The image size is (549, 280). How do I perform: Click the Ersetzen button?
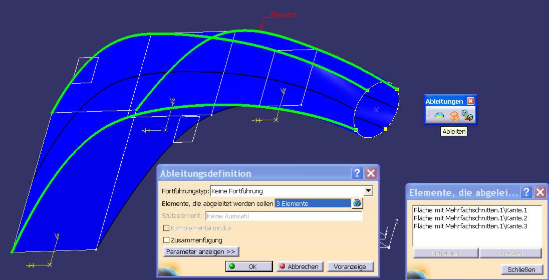pos(510,253)
